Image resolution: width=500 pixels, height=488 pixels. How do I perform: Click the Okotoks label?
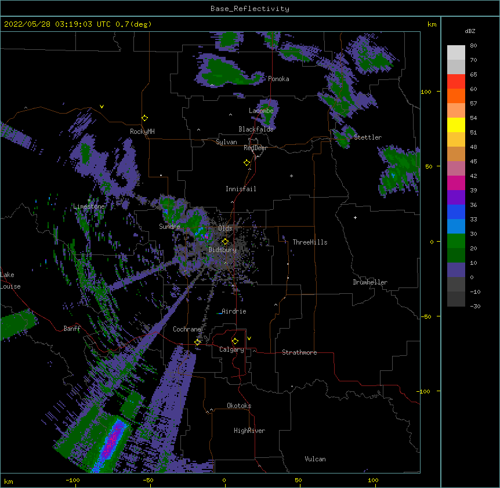[239, 406]
